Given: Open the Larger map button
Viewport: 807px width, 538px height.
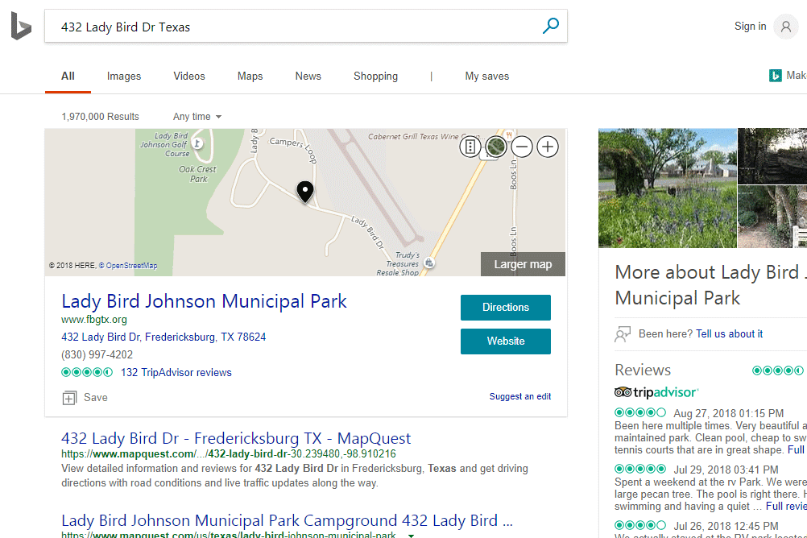Looking at the screenshot, I should pos(523,264).
